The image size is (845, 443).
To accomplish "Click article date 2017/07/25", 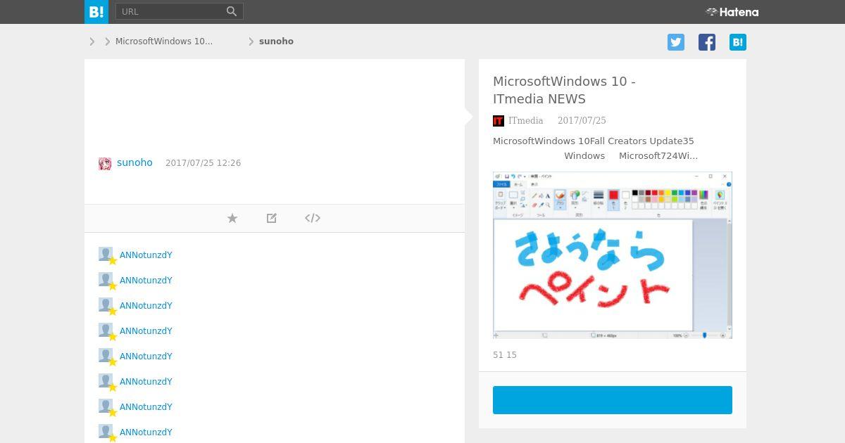I will (x=582, y=121).
